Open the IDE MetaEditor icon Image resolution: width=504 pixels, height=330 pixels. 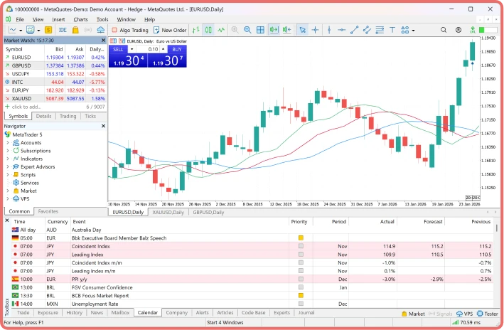tap(63, 30)
